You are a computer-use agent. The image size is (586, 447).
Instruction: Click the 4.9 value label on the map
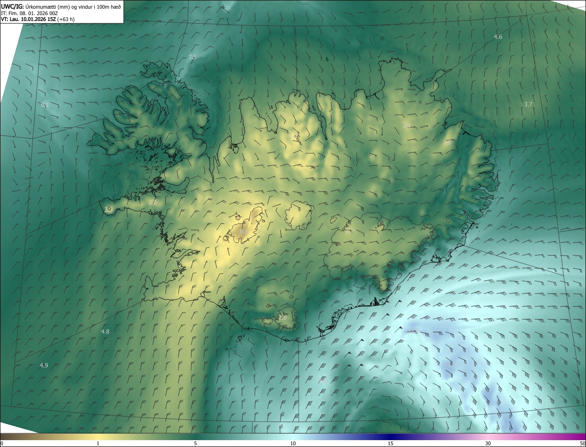pos(44,365)
